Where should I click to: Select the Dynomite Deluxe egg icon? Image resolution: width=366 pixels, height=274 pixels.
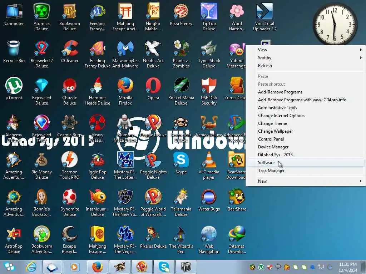coord(70,203)
